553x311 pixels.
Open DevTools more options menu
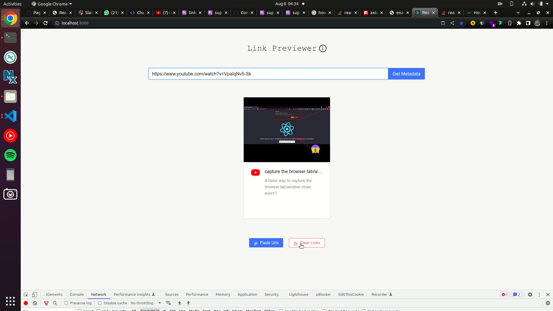tap(539, 295)
